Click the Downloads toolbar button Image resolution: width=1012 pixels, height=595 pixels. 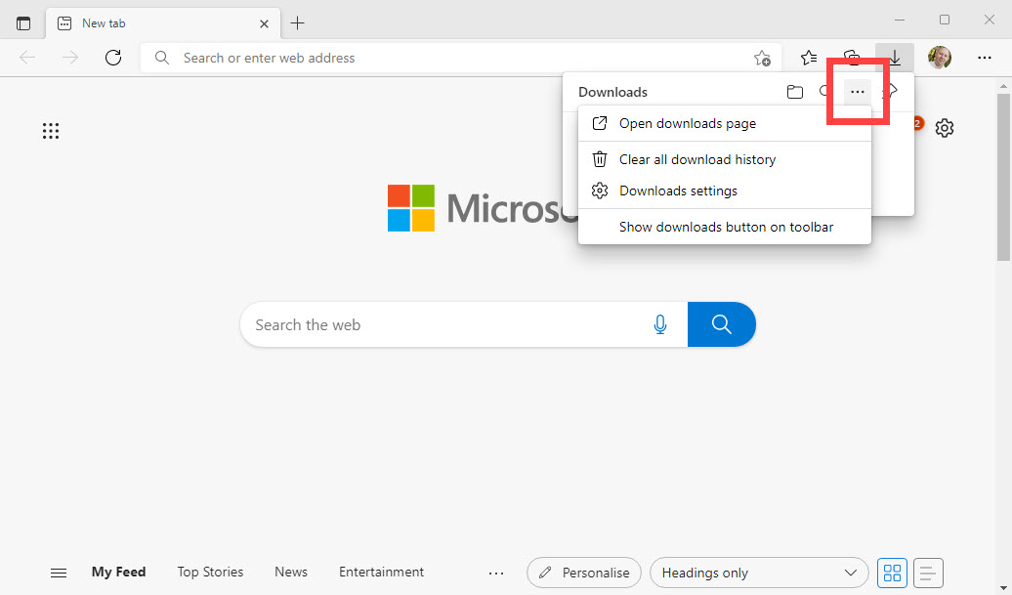pos(895,58)
